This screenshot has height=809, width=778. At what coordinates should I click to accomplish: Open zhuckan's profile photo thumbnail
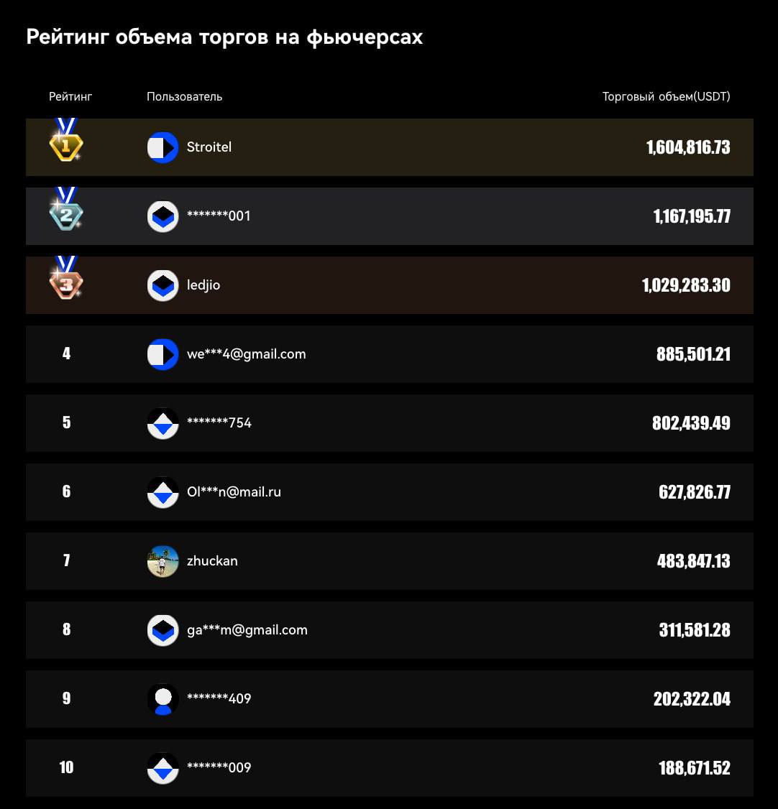[163, 561]
